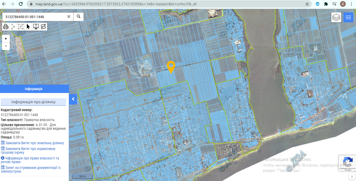356x181 pixels.
Task: Clear the cadastral number search field
Action: pyautogui.click(x=69, y=17)
